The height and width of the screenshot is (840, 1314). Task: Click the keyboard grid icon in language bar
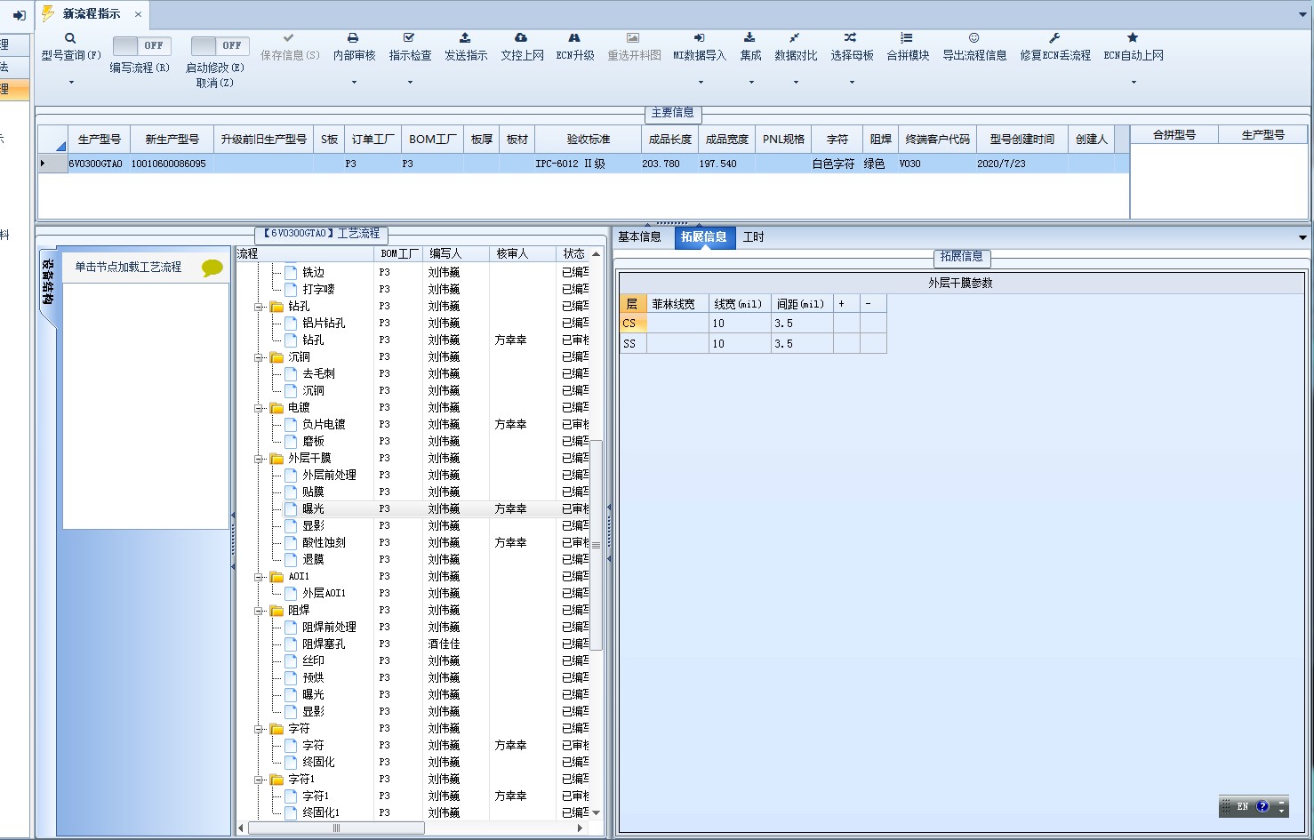coord(1227,806)
